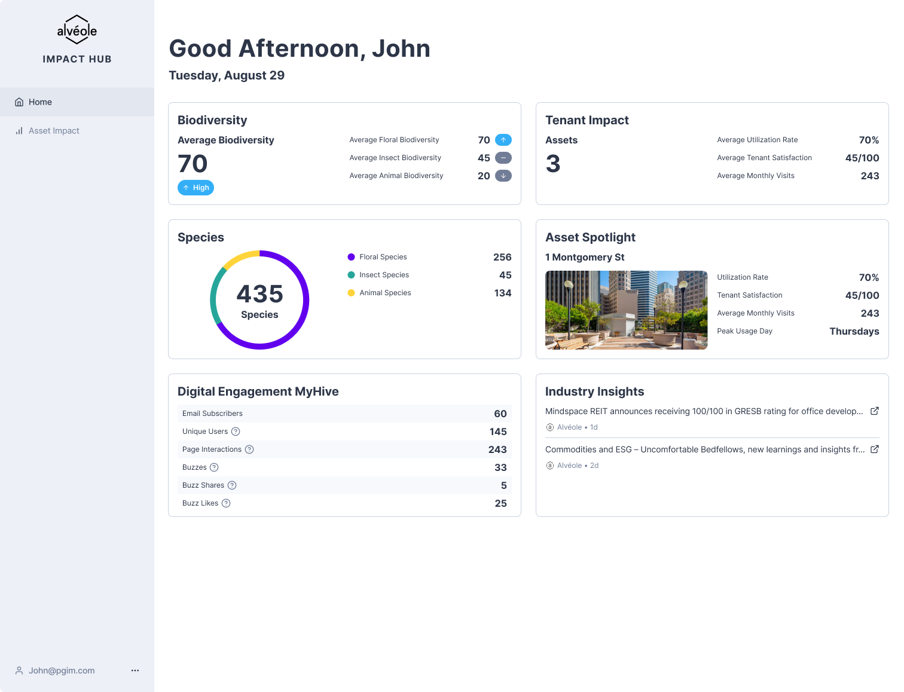
Task: Click the Insect Biodiversity neutral dash indicator
Action: [503, 158]
